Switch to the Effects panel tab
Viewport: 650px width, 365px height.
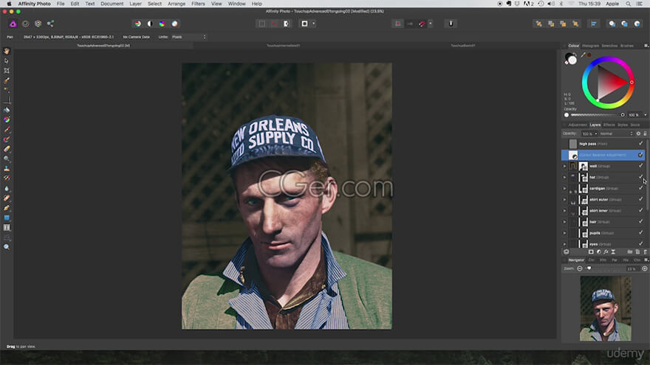pyautogui.click(x=609, y=125)
